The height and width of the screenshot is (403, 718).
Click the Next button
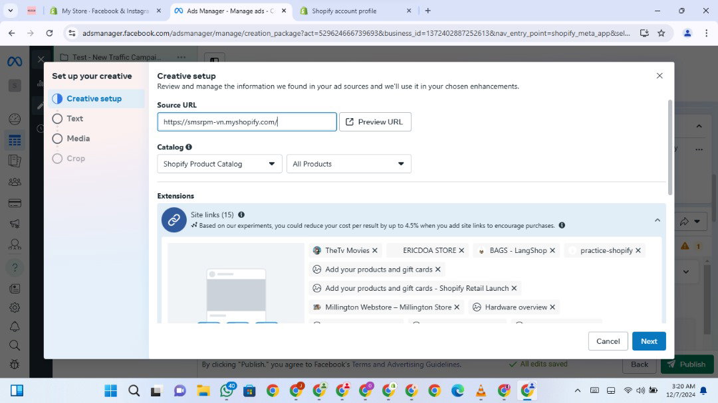click(649, 341)
